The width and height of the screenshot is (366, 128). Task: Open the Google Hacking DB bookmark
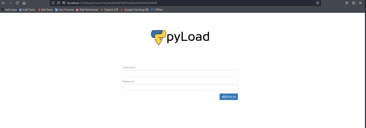pyautogui.click(x=134, y=10)
